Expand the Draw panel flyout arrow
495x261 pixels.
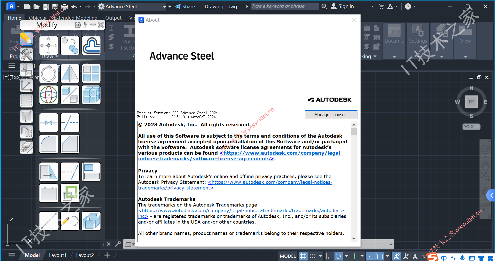[57, 57]
